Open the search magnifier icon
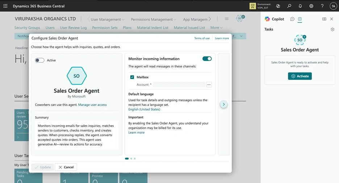The height and width of the screenshot is (183, 339). click(289, 6)
